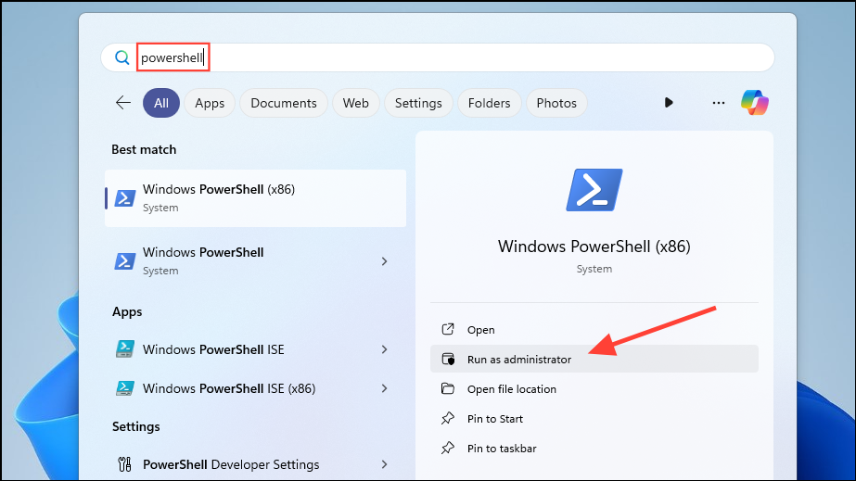
Task: Select Windows PowerShell ISE (x86) result
Action: click(255, 388)
